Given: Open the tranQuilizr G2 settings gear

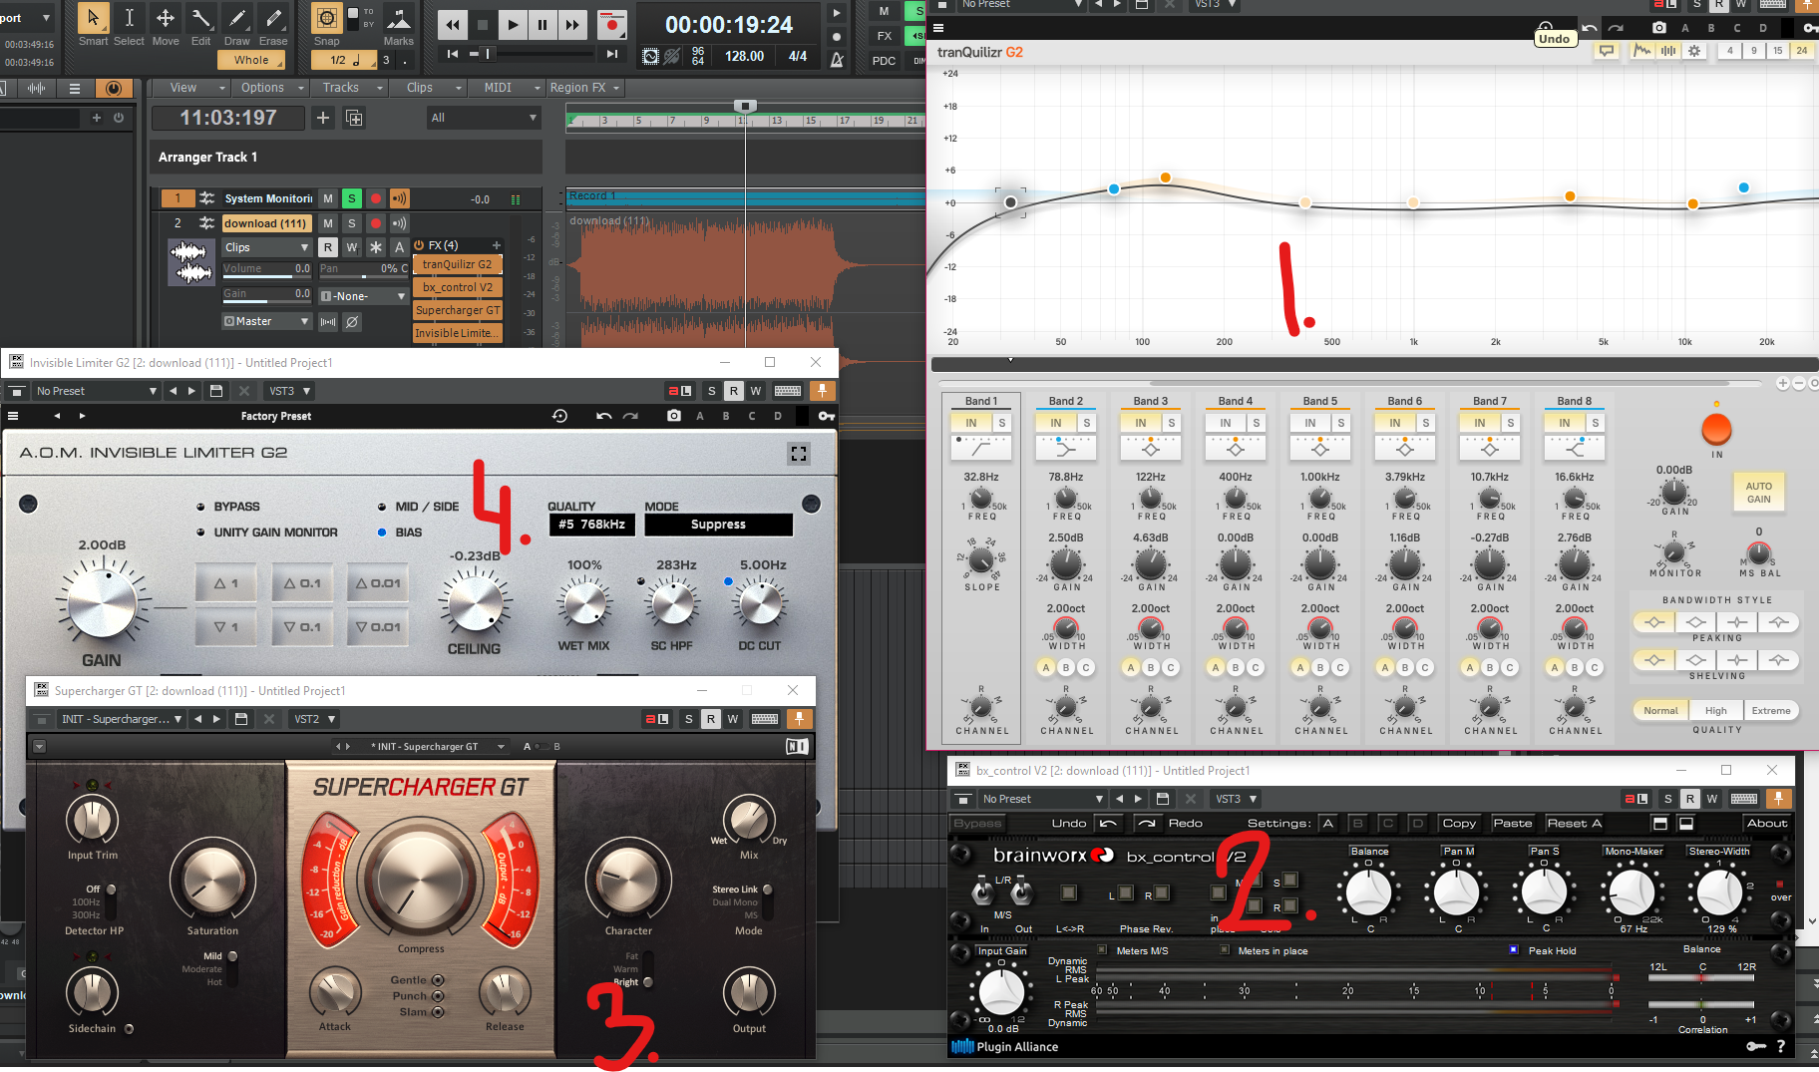Looking at the screenshot, I should coord(1694,50).
